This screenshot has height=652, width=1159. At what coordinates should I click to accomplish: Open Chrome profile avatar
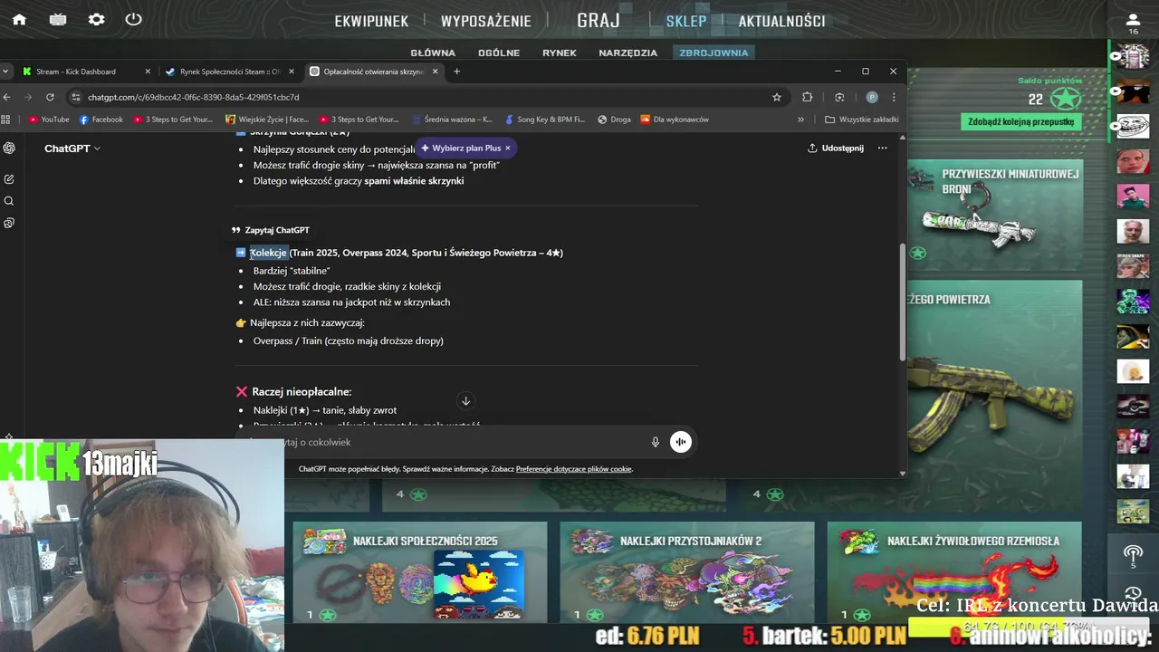(872, 97)
